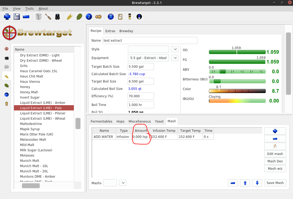Show recipes via the red target sidebar icon
Image resolution: width=293 pixels, height=199 pixels.
click(x=7, y=49)
